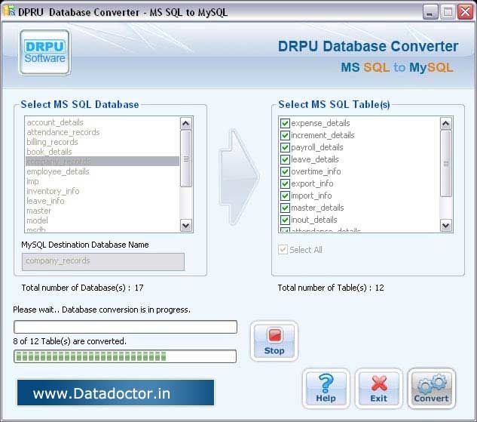
Task: Click 'Total number of Table(s) : 12' text
Action: tap(331, 288)
